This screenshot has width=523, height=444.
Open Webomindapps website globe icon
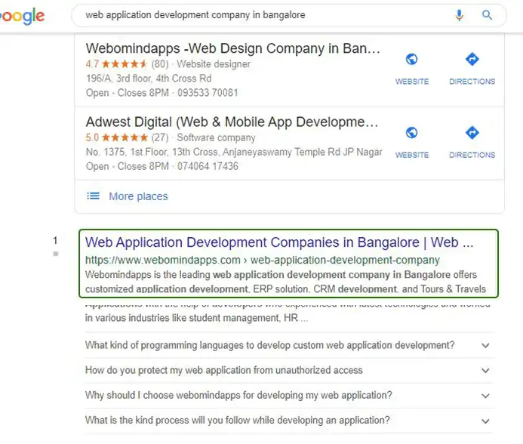tap(411, 60)
